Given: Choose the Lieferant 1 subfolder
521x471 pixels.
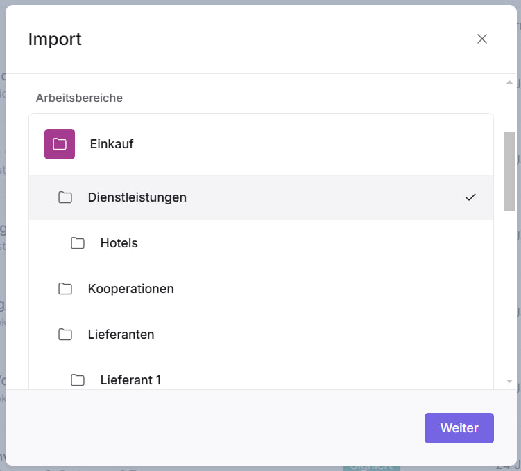Looking at the screenshot, I should (131, 380).
